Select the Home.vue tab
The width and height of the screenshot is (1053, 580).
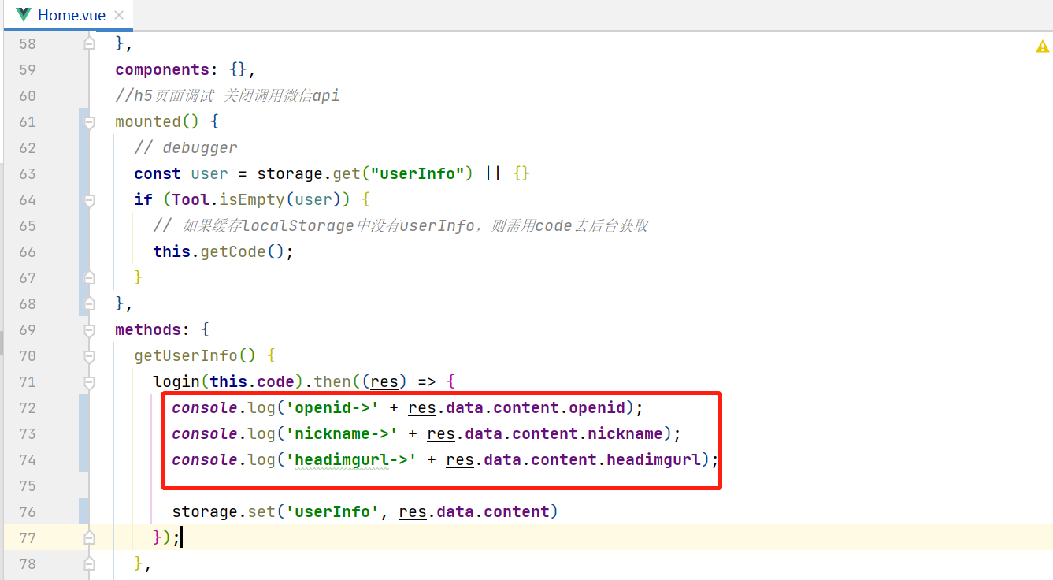pyautogui.click(x=68, y=15)
